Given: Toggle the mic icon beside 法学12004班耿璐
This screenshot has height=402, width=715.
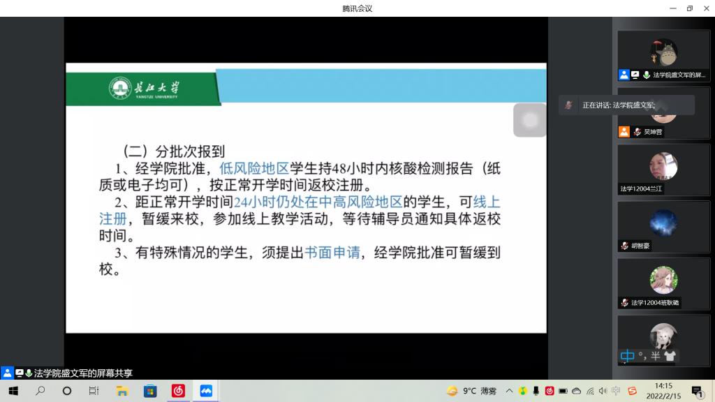Looking at the screenshot, I should pos(624,302).
